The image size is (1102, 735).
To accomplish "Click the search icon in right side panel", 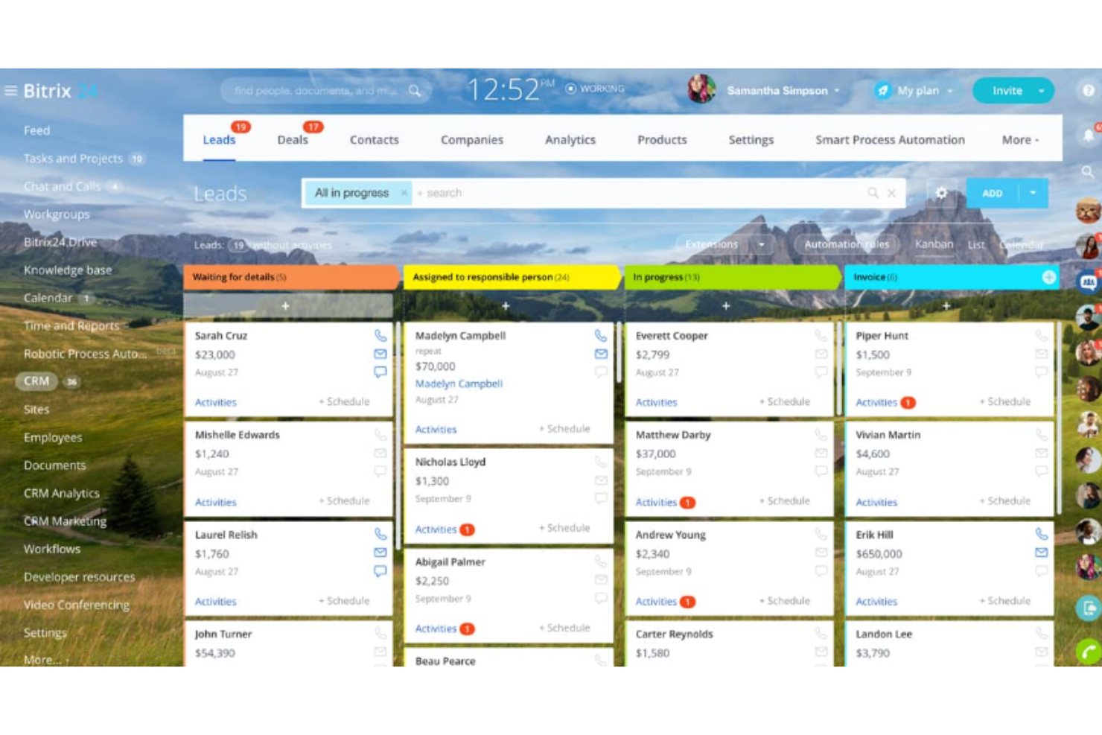I will [x=1088, y=172].
